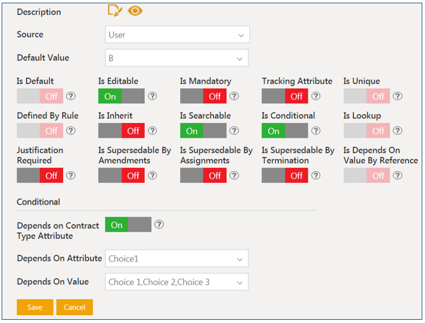425x323 pixels.
Task: Click the Save button
Action: click(x=35, y=307)
